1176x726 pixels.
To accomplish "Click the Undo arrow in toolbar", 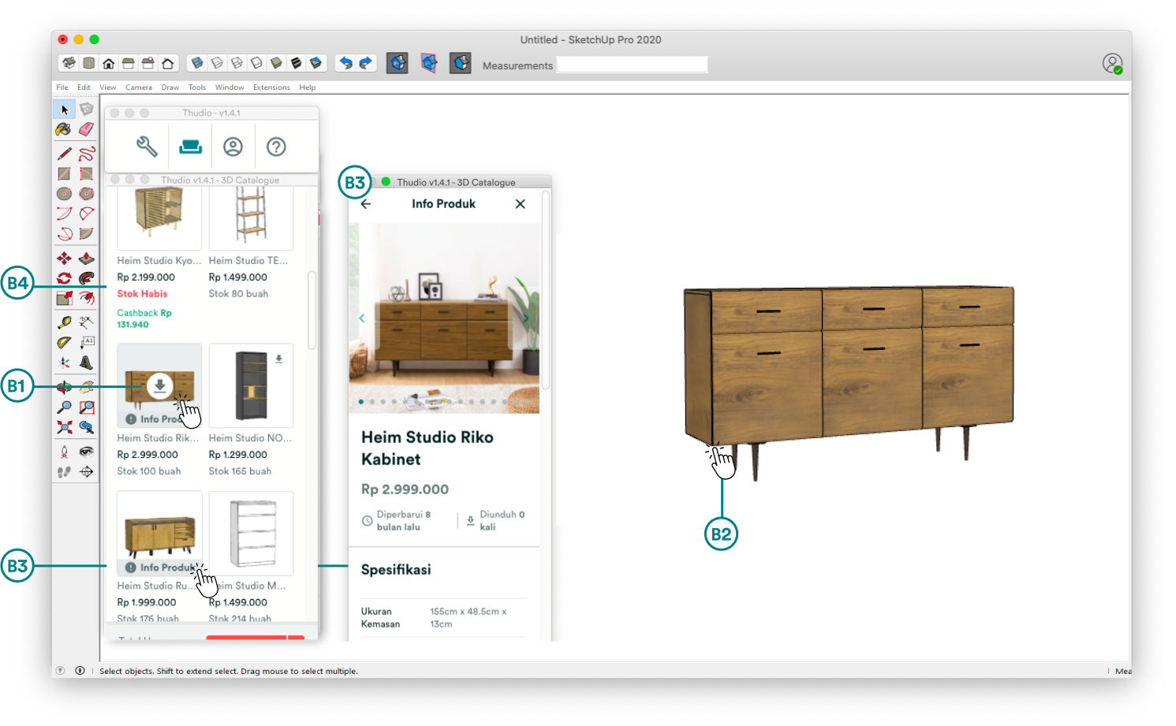I will coord(345,63).
